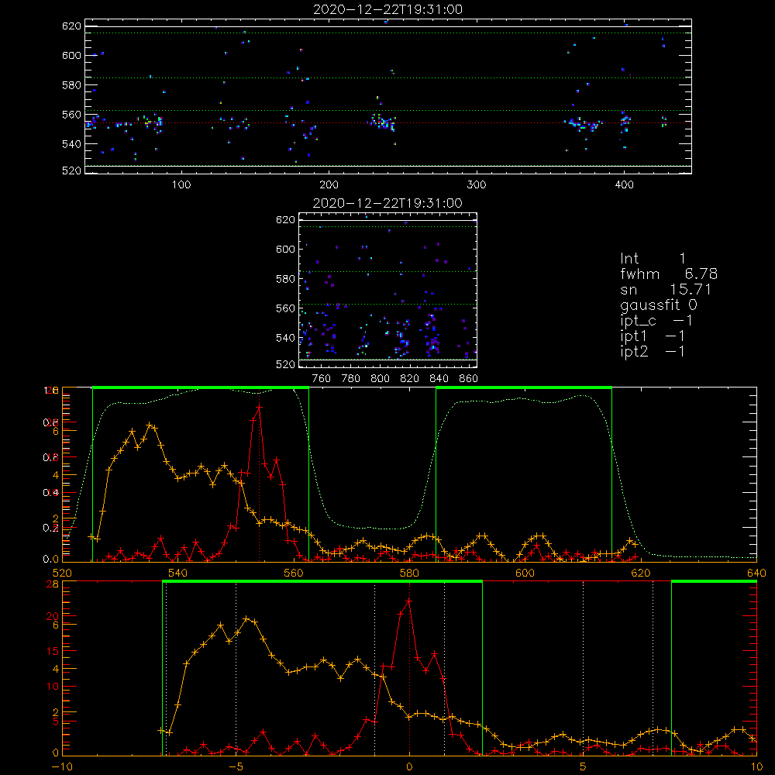
Task: Click x-axis label 760 on middle image
Action: click(322, 379)
